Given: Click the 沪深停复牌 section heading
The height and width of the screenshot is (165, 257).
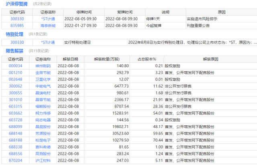Looking at the screenshot, I should (16, 4).
